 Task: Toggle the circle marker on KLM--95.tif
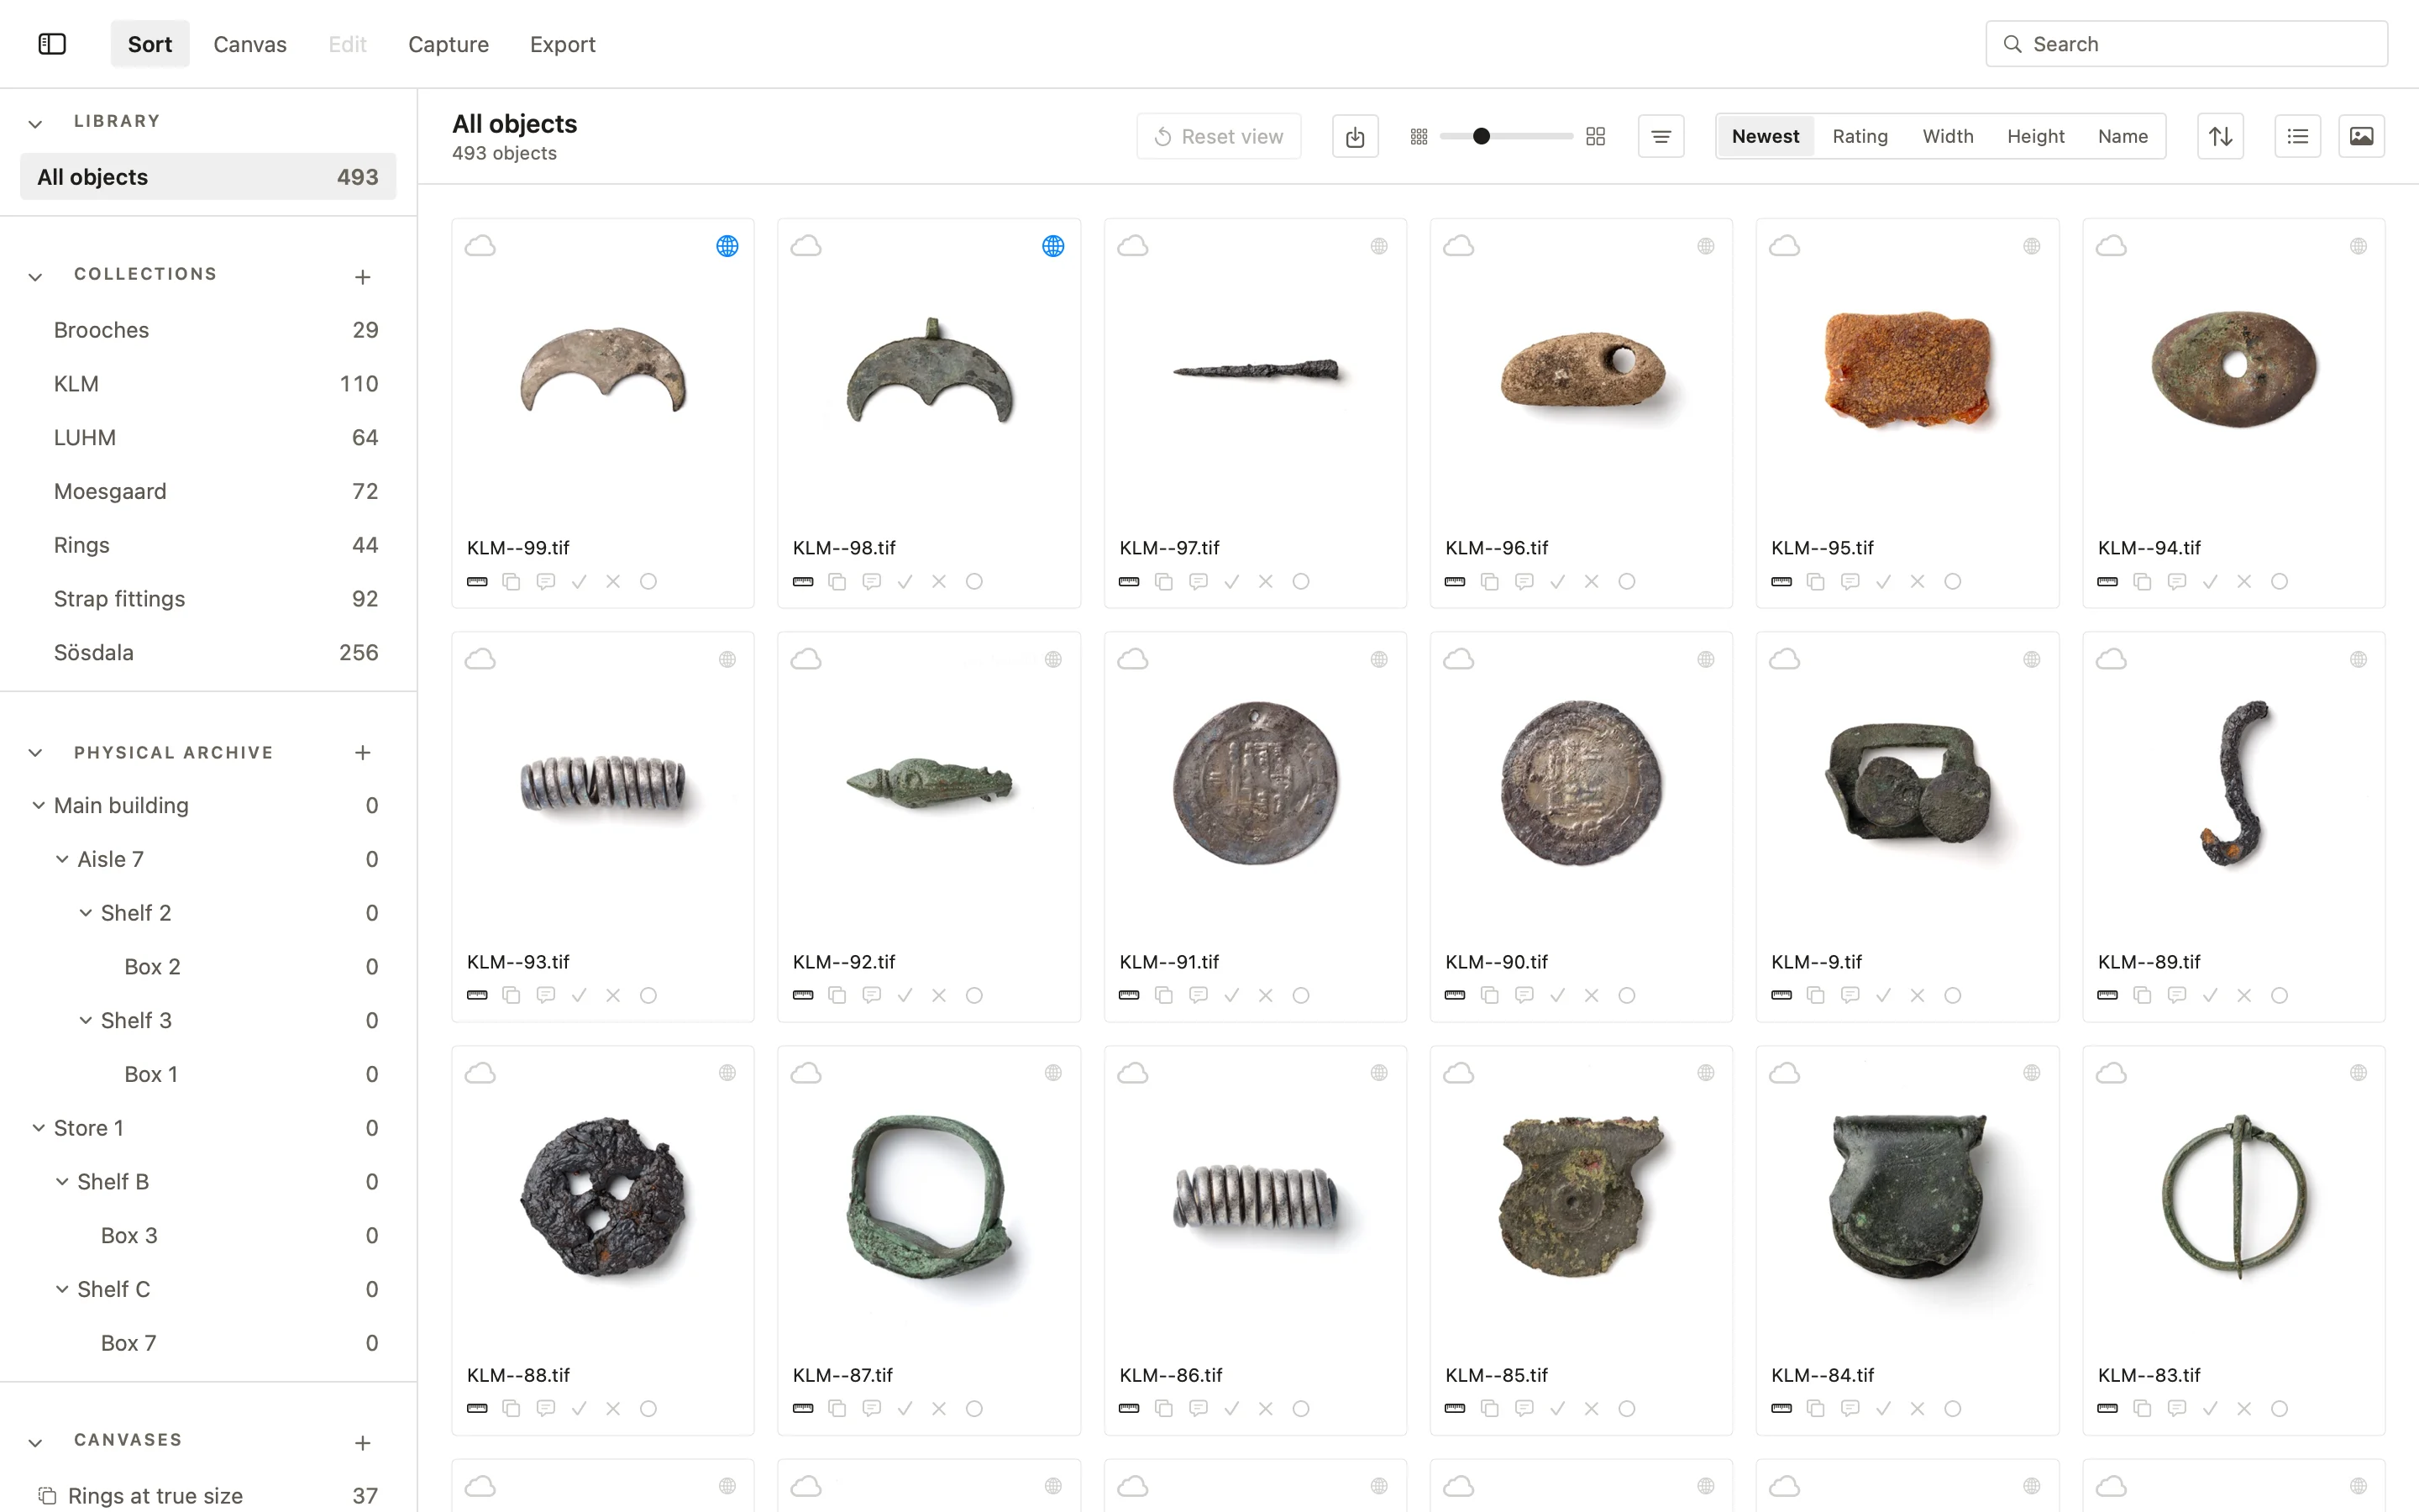click(1952, 582)
